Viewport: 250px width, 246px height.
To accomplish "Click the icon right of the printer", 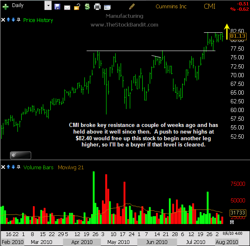I will 107,7.
